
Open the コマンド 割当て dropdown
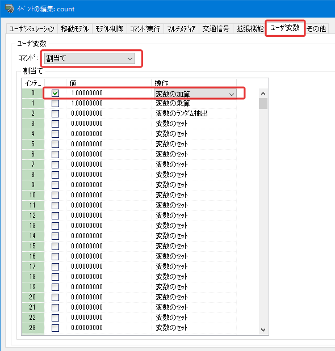[x=90, y=58]
